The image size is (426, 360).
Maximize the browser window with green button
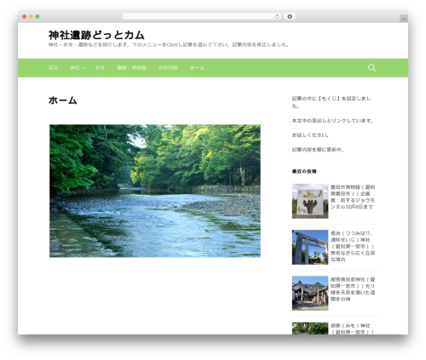pyautogui.click(x=37, y=17)
